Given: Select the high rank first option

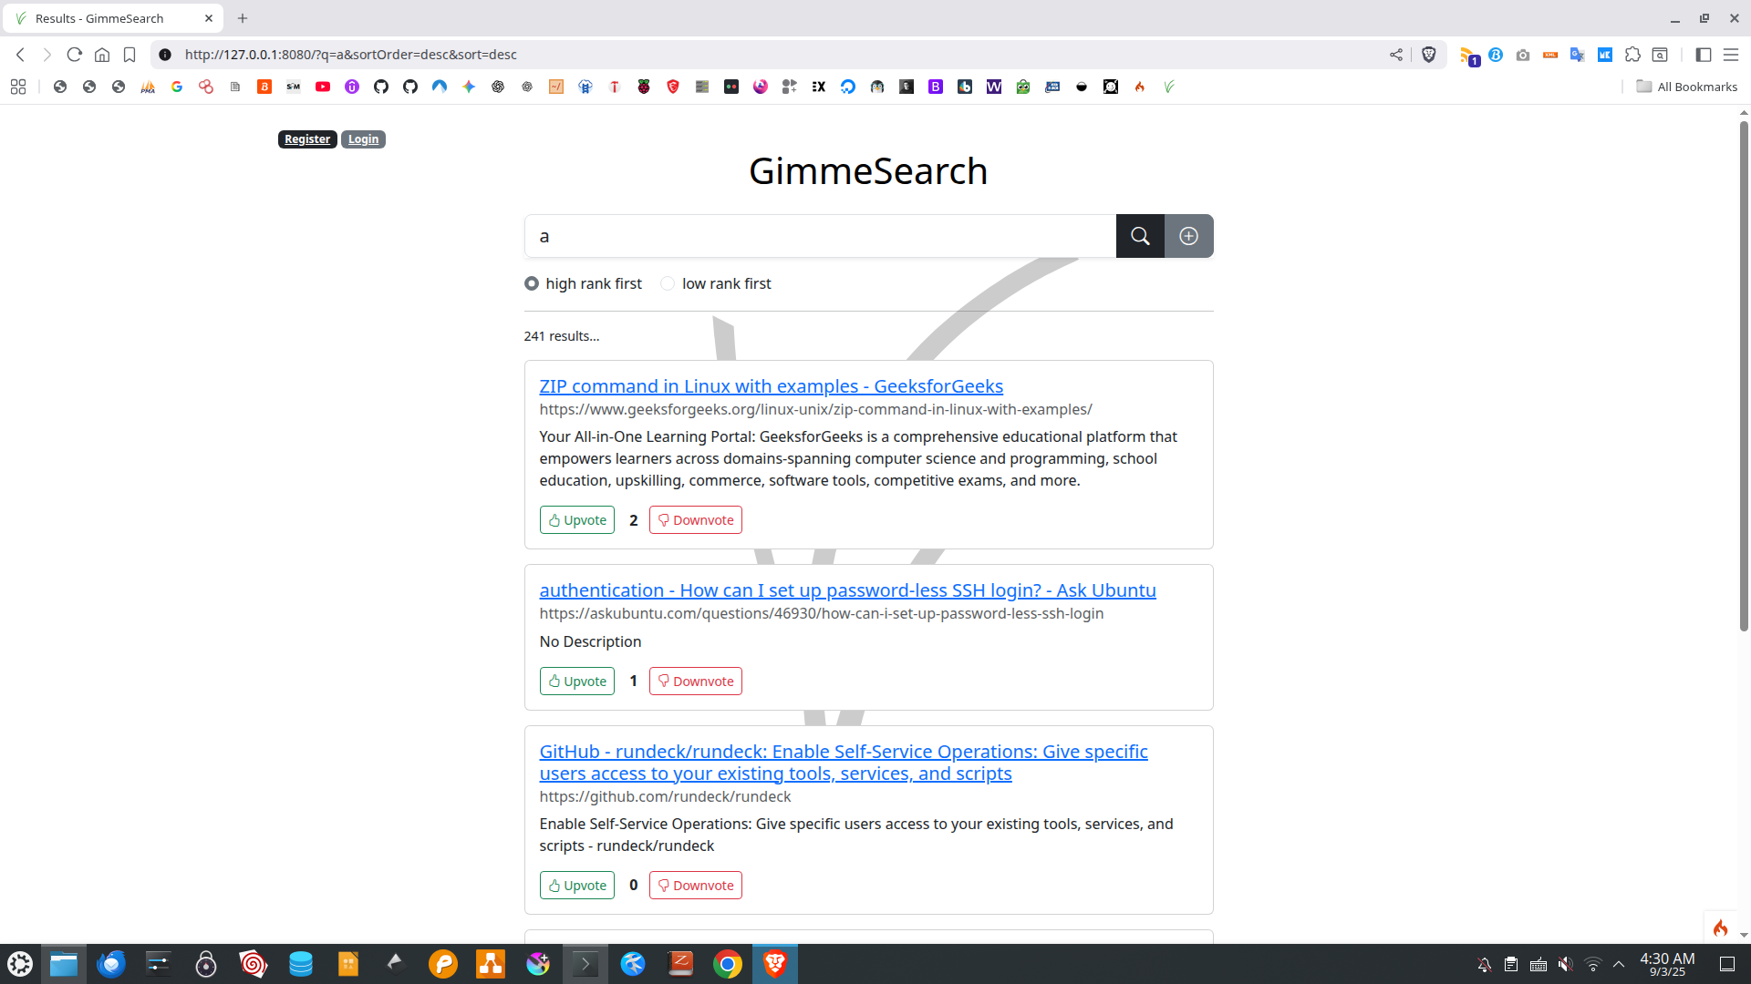Looking at the screenshot, I should pos(532,283).
